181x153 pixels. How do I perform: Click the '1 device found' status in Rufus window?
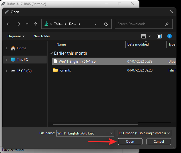(13, 150)
